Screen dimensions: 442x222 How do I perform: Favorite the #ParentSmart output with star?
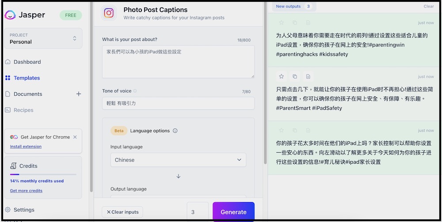[281, 76]
